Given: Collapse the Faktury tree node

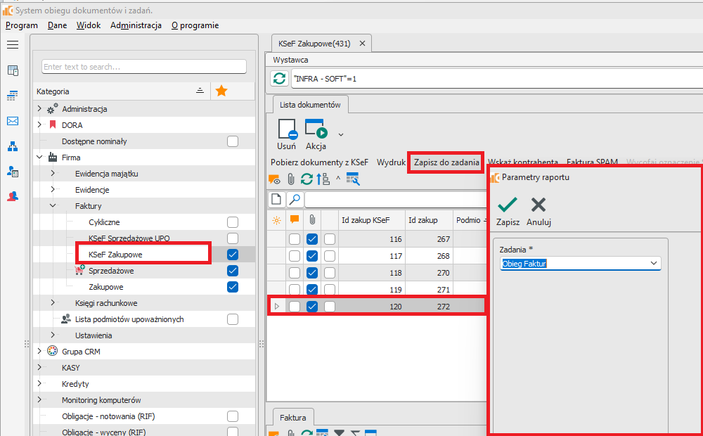Looking at the screenshot, I should [x=53, y=206].
